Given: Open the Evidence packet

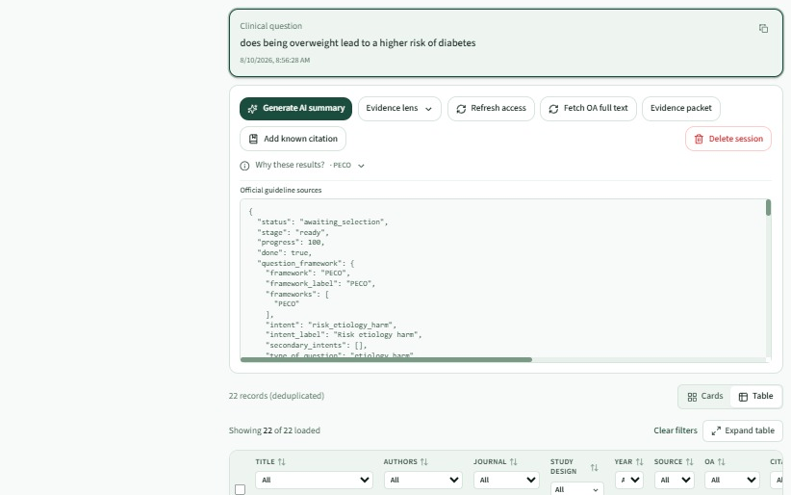Looking at the screenshot, I should point(681,109).
